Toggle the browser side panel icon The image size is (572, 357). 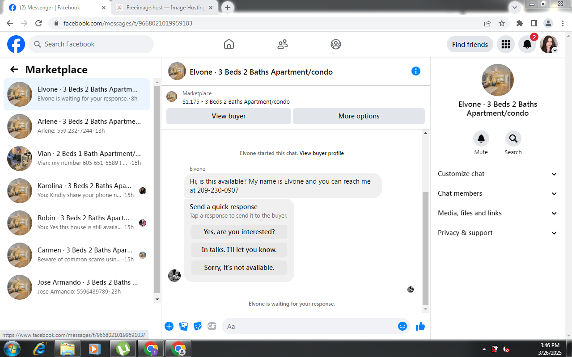pos(534,23)
